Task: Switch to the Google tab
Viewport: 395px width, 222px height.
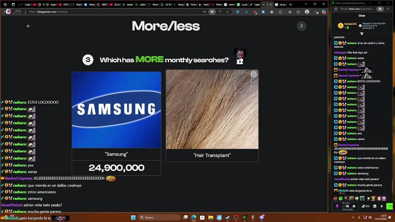Action: tap(179, 5)
